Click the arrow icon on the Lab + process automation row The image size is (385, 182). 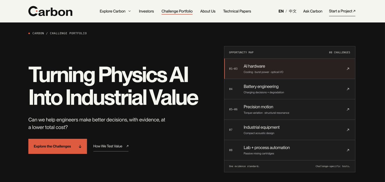point(348,150)
